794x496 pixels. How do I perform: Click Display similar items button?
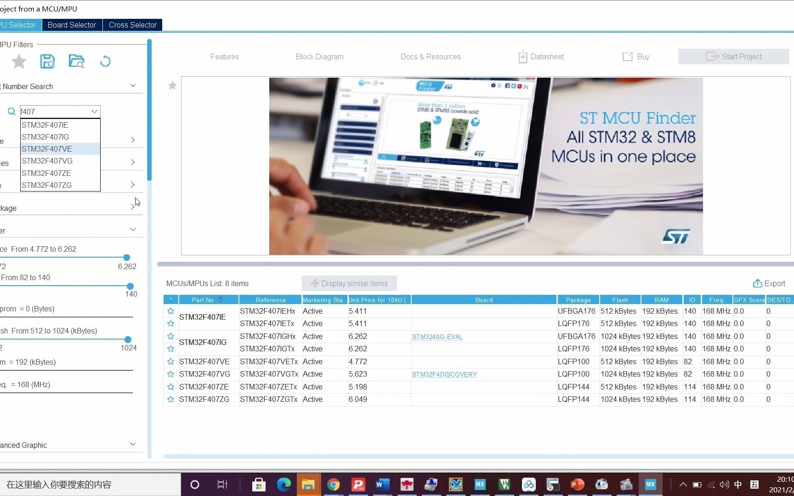coord(349,283)
